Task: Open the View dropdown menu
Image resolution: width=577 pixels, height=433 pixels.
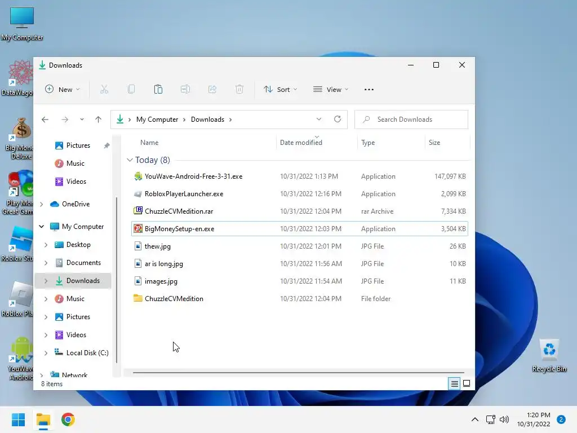Action: (x=330, y=90)
